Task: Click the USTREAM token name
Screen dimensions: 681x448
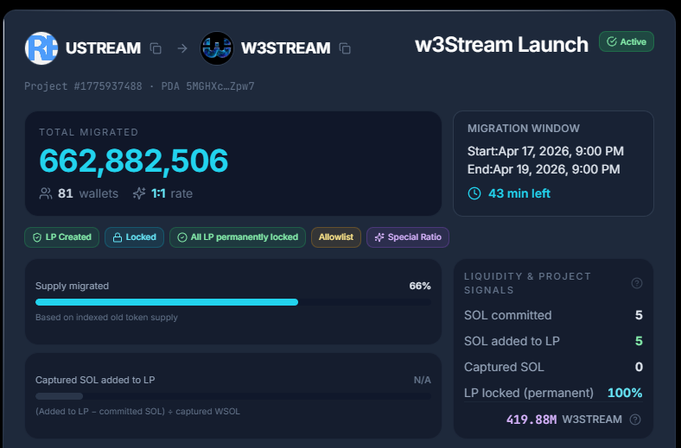Action: [x=103, y=48]
